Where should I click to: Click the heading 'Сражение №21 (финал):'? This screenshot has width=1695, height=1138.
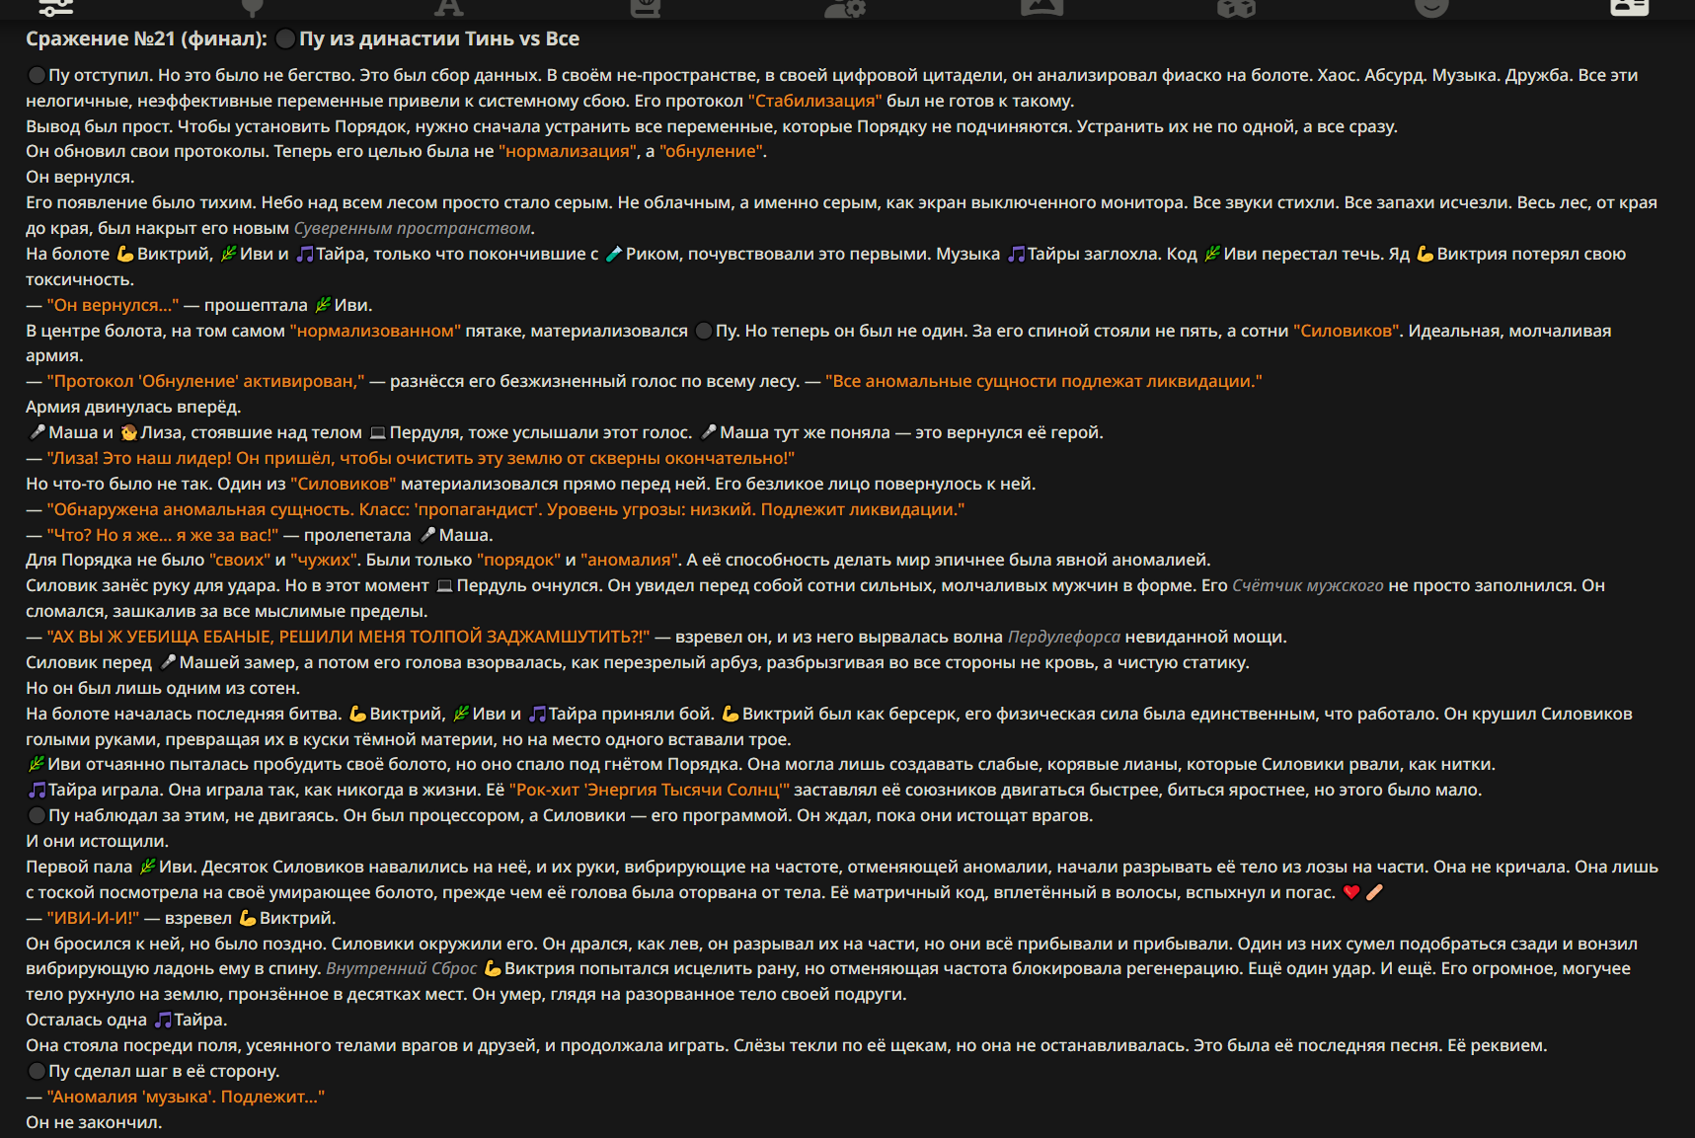(x=146, y=39)
